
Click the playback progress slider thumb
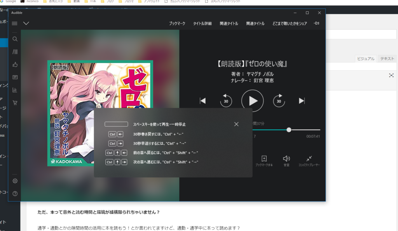pos(289,130)
